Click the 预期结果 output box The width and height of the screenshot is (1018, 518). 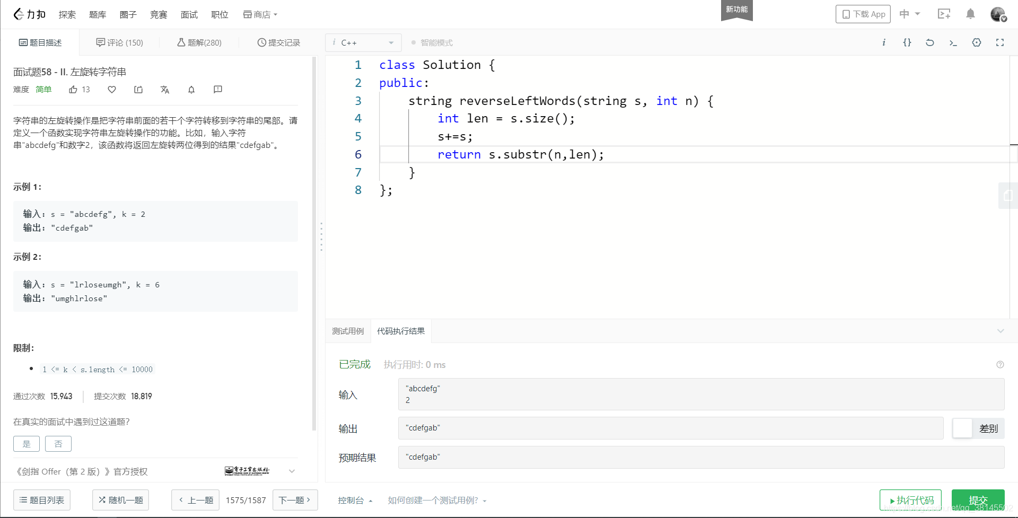[x=701, y=457]
